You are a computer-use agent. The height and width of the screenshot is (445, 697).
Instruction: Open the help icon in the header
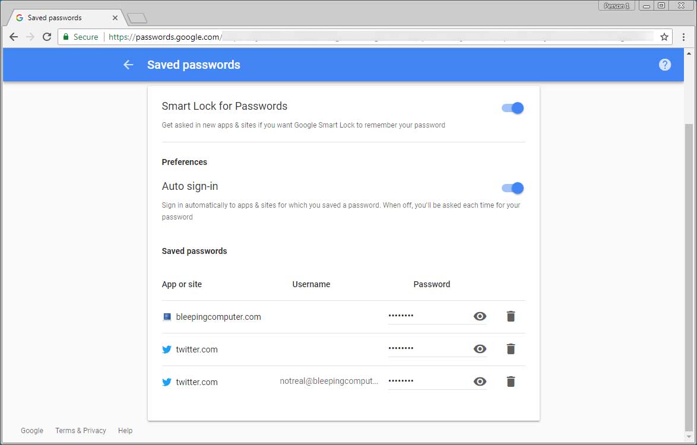(665, 65)
